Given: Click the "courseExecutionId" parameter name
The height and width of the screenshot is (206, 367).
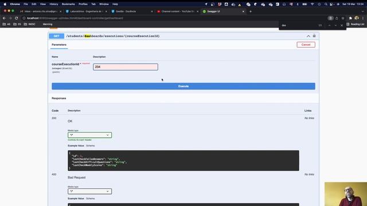Looking at the screenshot, I should (x=65, y=64).
